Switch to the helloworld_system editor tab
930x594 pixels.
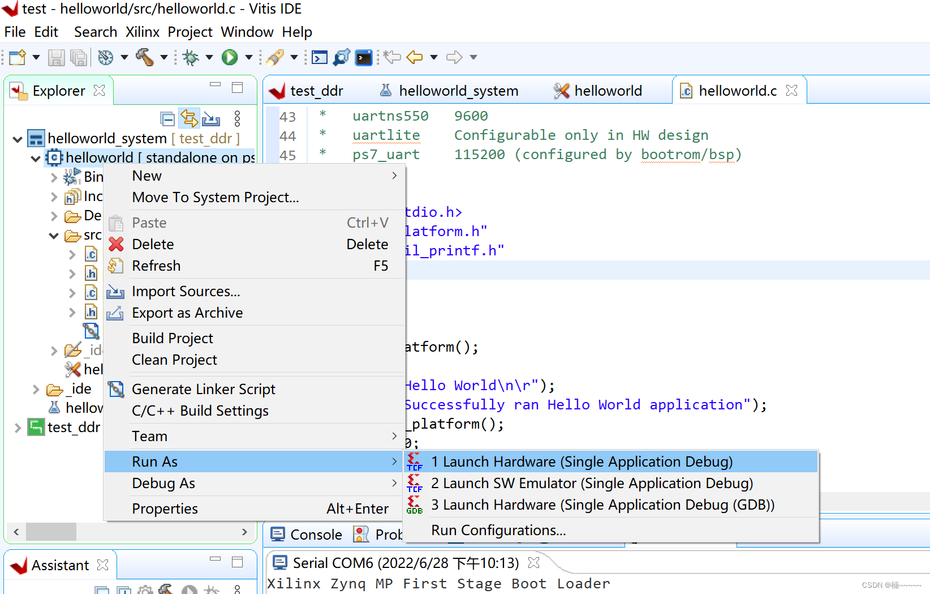tap(449, 91)
